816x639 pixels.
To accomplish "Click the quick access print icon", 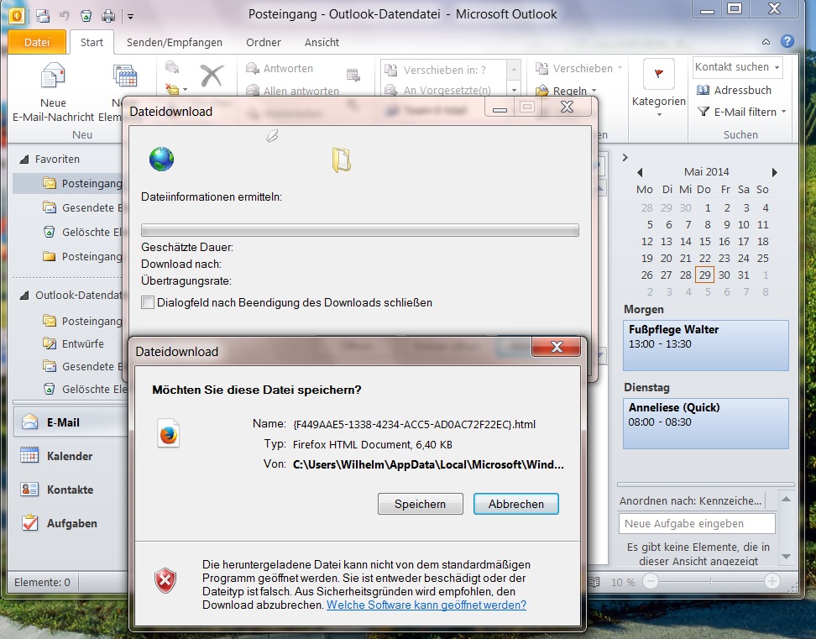I will (x=108, y=16).
